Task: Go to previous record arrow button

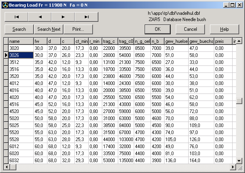Action: point(40,17)
